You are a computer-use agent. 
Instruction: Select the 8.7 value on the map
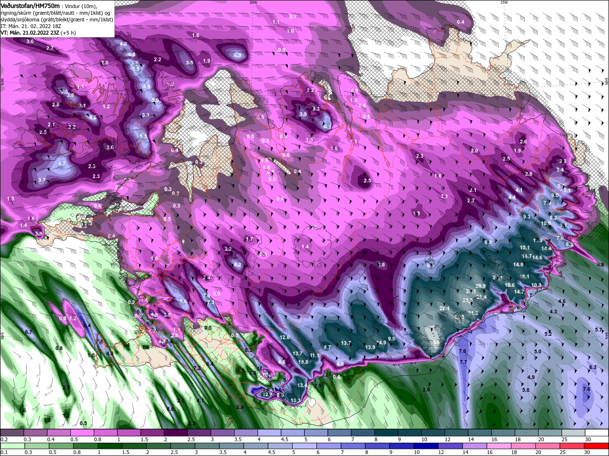point(327,347)
